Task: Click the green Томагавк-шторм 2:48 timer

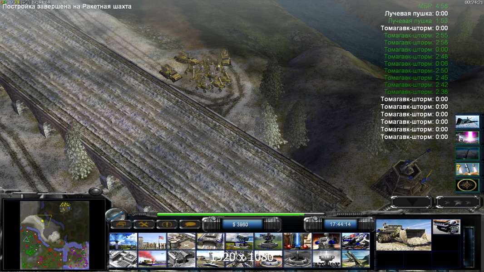Action: 416,57
